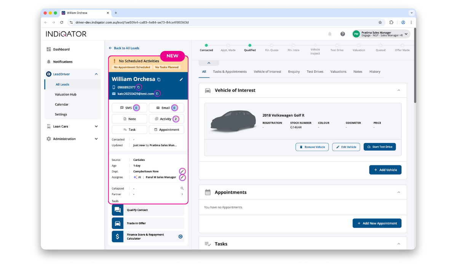This screenshot has width=457, height=266.
Task: Open the SMS composer for the lead
Action: (129, 108)
